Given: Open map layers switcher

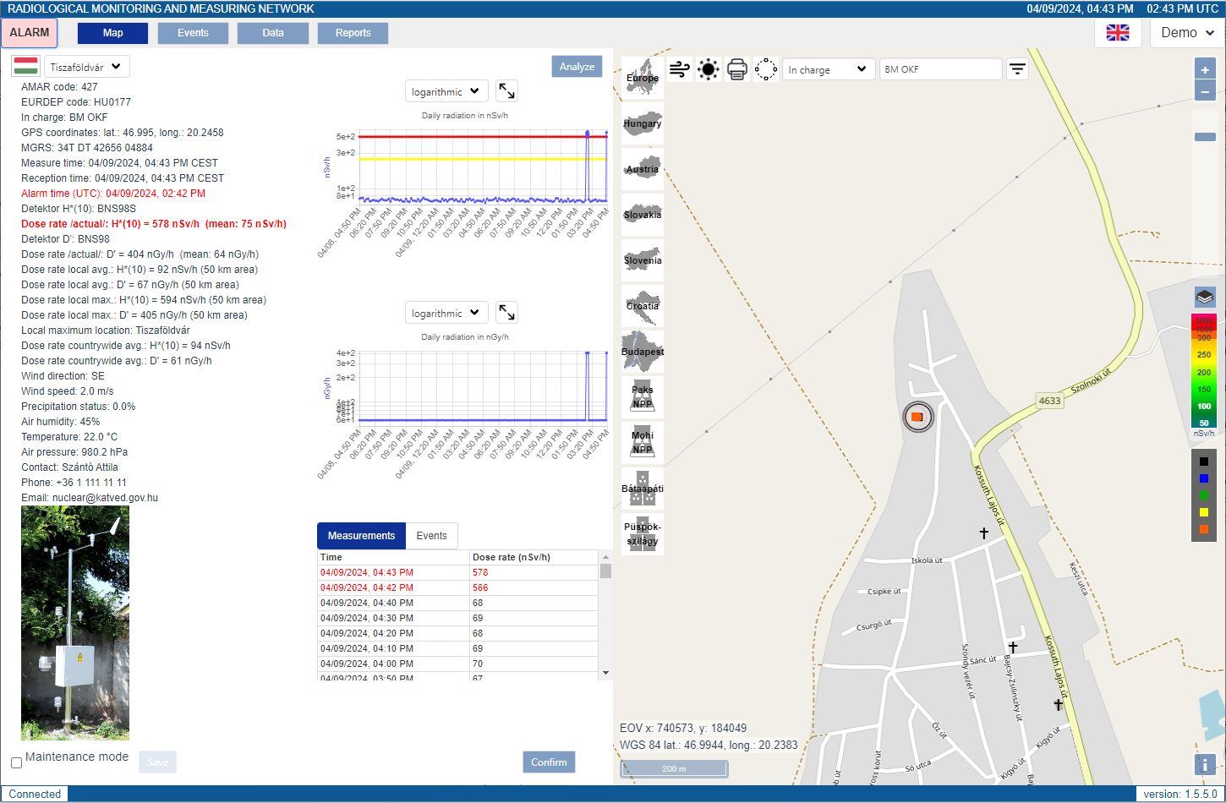Looking at the screenshot, I should tap(1205, 298).
